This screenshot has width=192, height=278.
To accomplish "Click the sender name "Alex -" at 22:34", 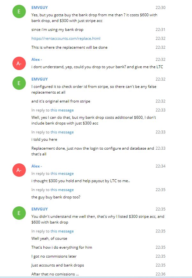I will [37, 166].
